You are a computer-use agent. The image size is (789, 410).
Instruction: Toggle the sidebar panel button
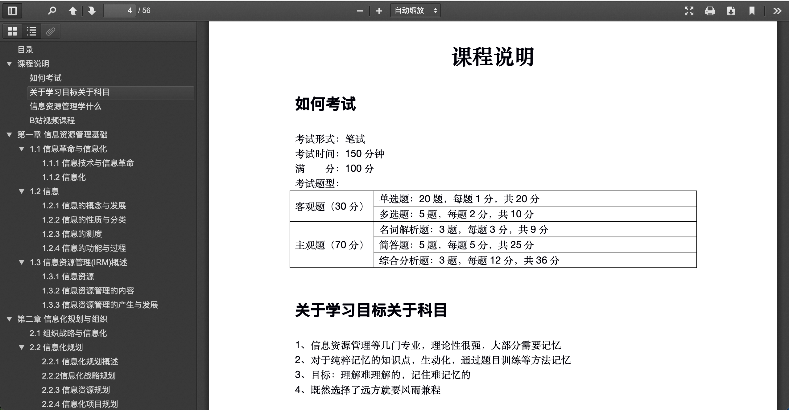click(12, 11)
